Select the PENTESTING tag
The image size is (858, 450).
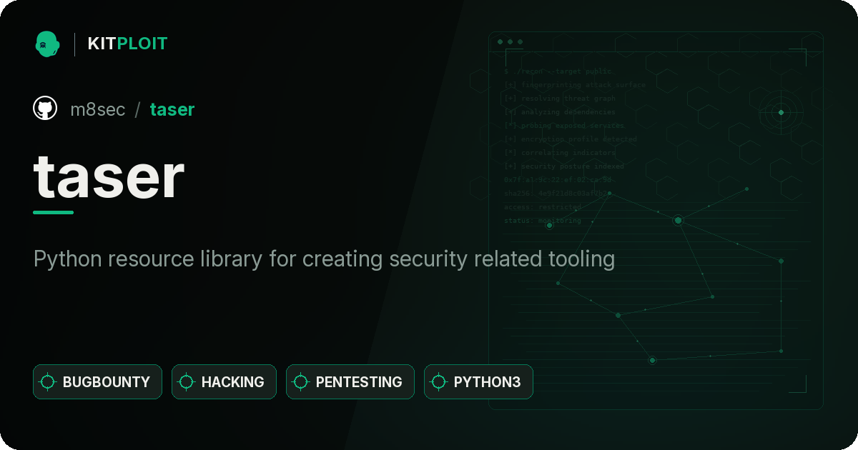pyautogui.click(x=350, y=381)
